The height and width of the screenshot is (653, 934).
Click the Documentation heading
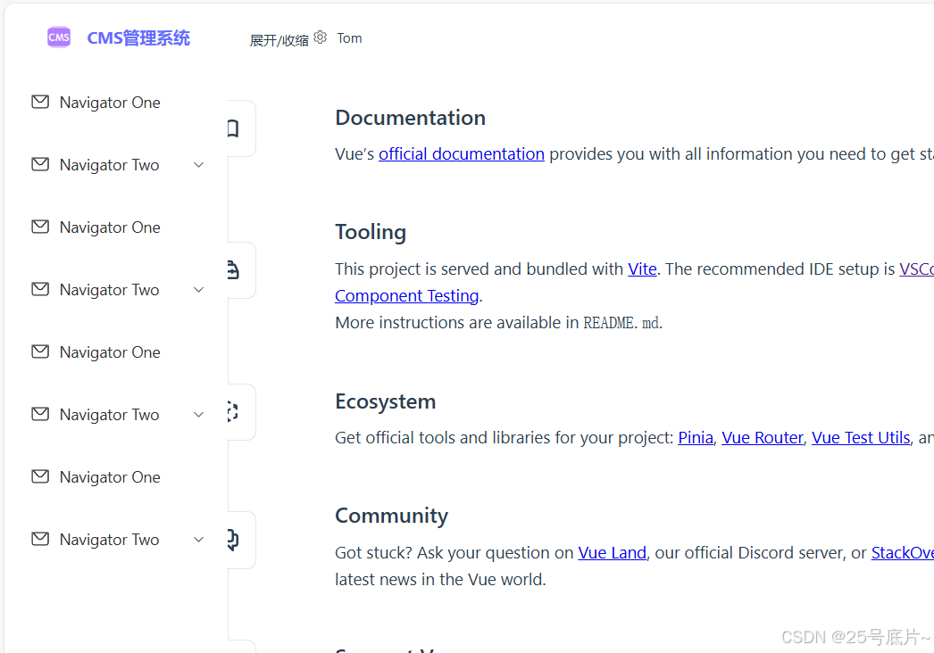[x=411, y=118]
